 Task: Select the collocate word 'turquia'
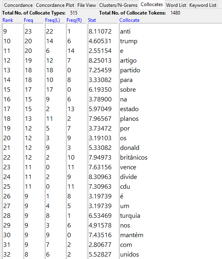130,215
